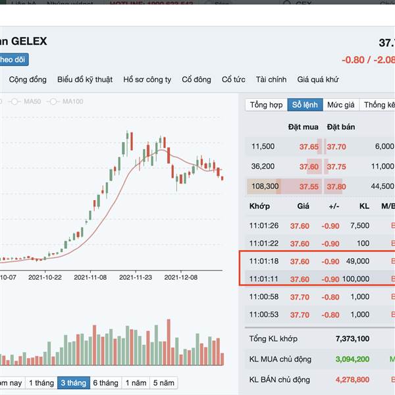Screen dimensions: 395x395
Task: Select the 11:00:58 matched trade row
Action: (x=320, y=297)
